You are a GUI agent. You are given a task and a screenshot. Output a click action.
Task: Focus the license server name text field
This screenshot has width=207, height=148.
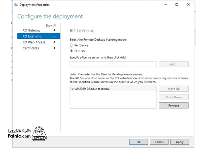[113, 64]
